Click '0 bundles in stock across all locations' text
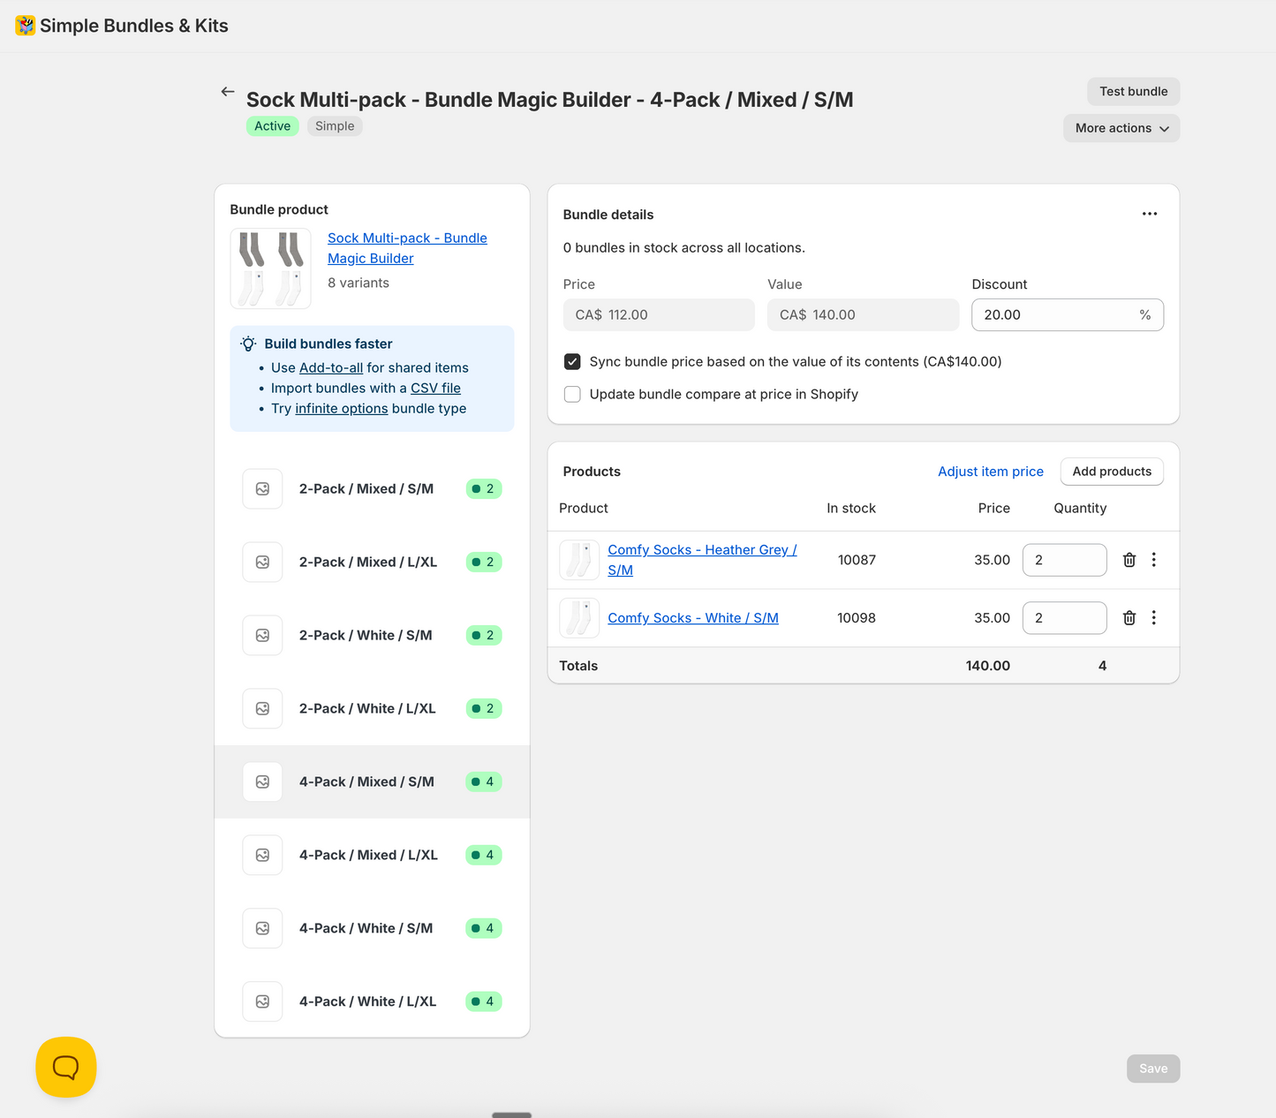 pyautogui.click(x=684, y=248)
